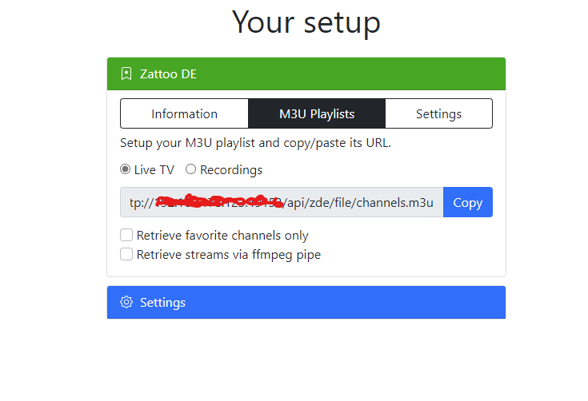Expand the blue Settings panel header
This screenshot has height=401, width=588.
coord(306,303)
